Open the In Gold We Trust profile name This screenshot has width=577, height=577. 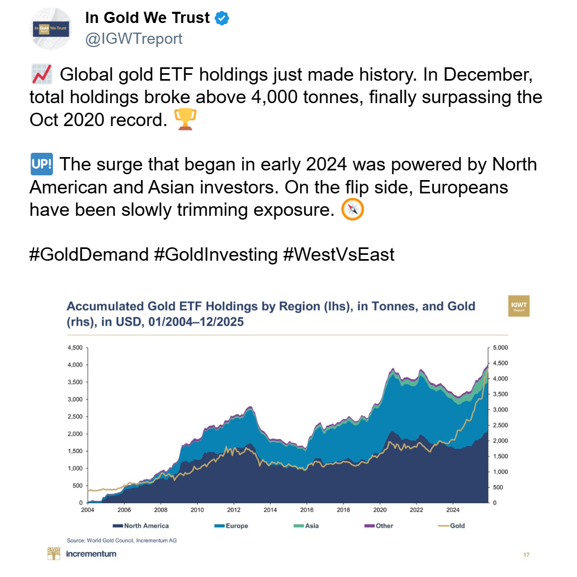(147, 18)
